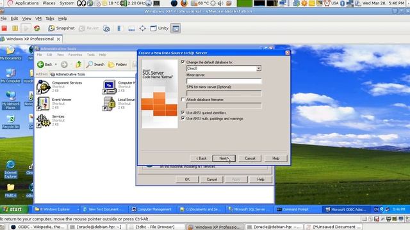Toggle the VMware sidebar view icon
Screen dimensions: 410x230
(x=120, y=28)
